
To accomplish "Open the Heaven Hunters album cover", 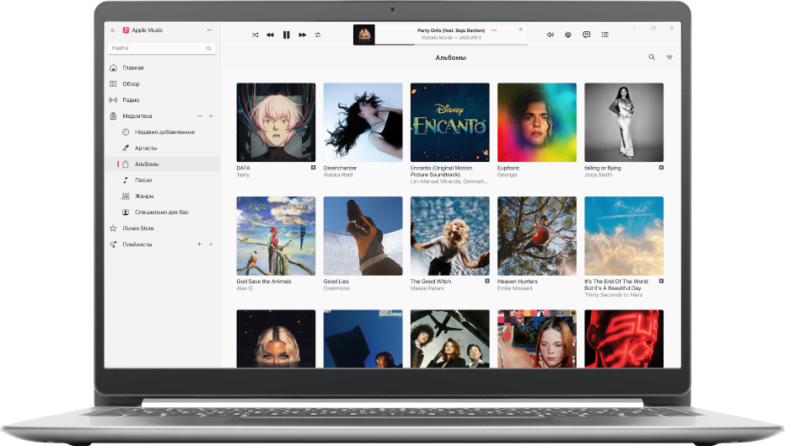I will point(536,236).
